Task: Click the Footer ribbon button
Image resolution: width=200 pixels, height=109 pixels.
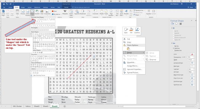Action: click(106, 12)
